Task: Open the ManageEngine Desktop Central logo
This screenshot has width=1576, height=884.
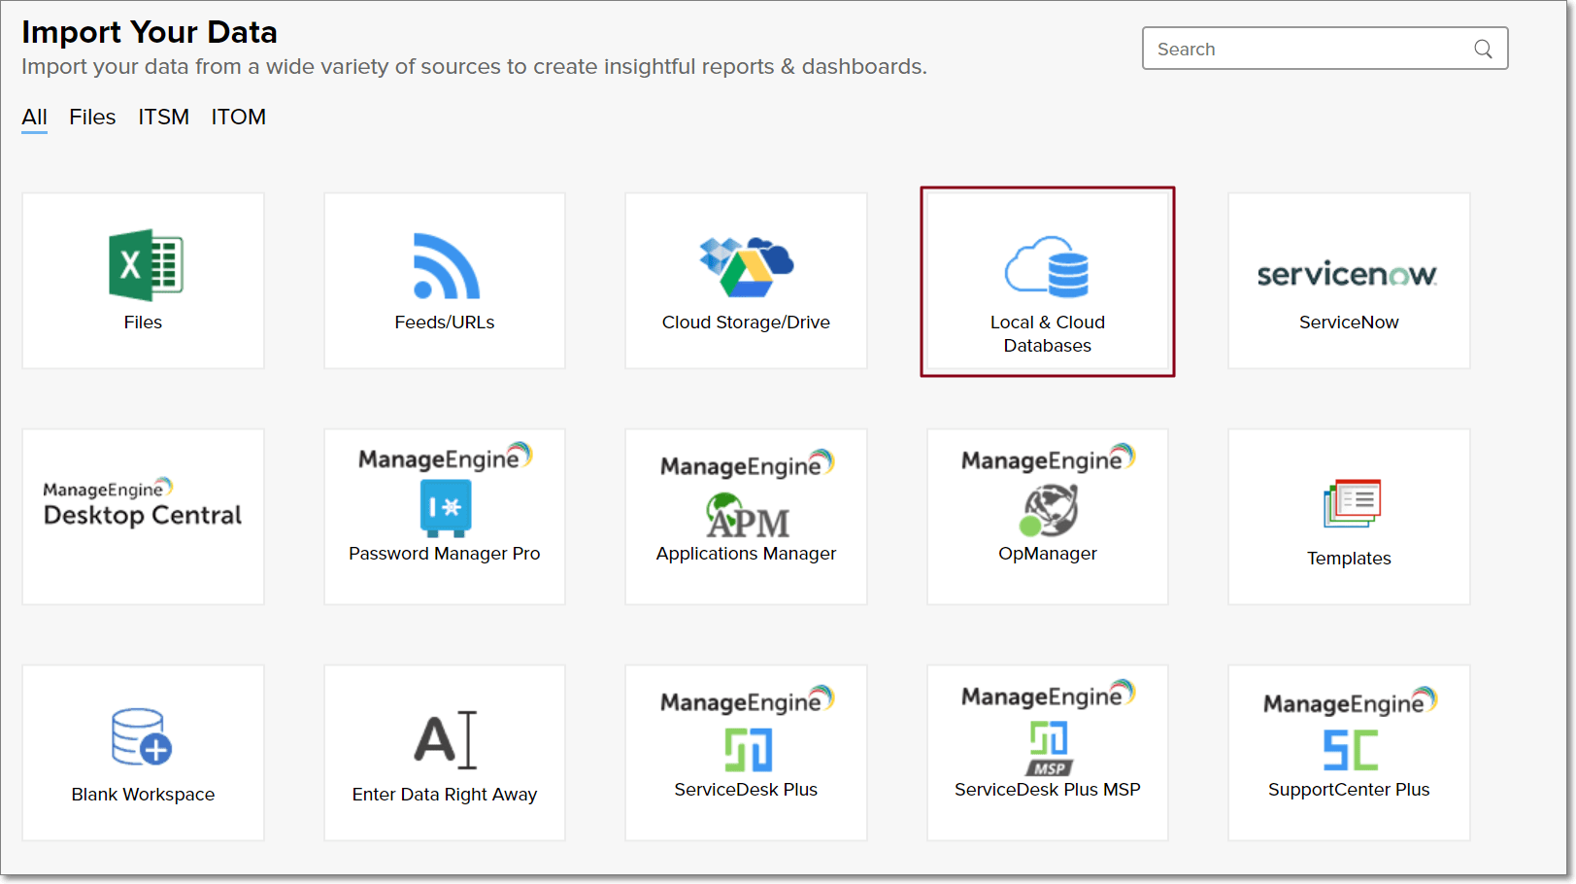Action: pos(143,503)
